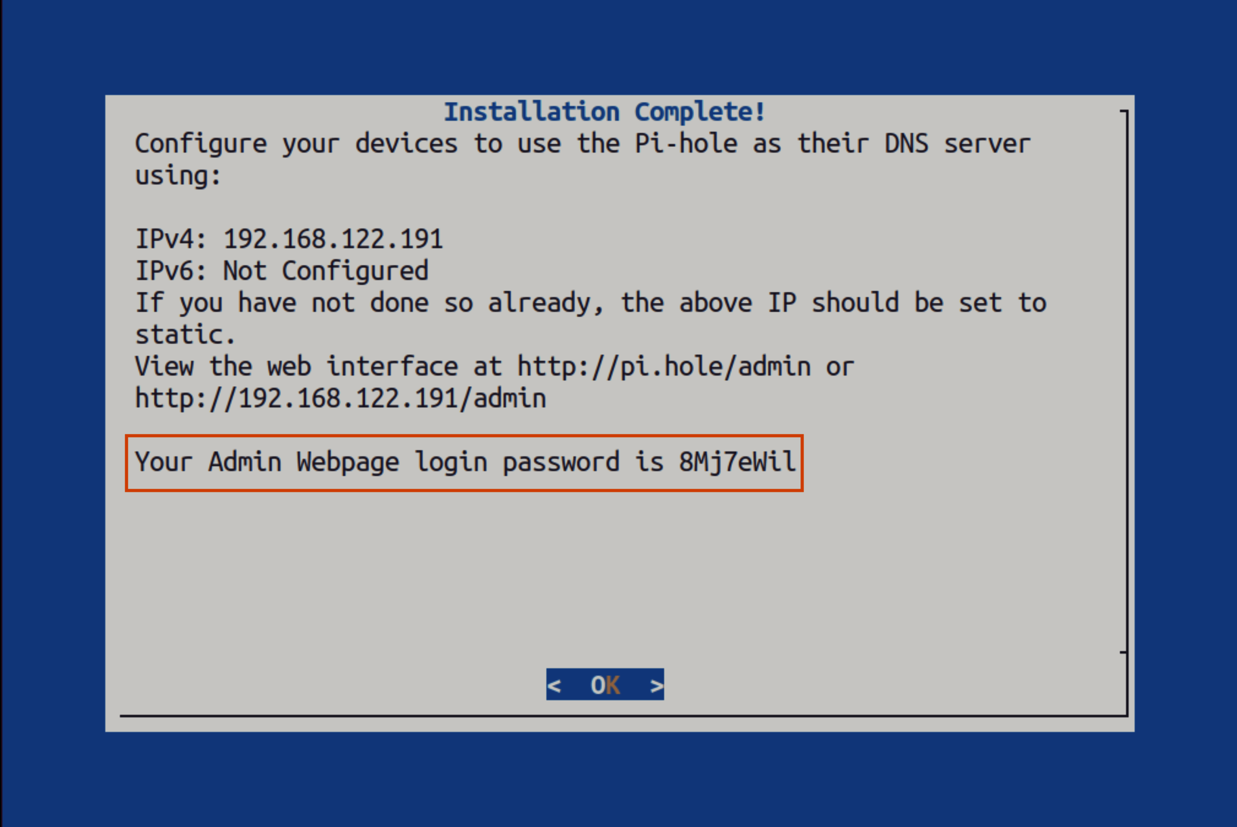Select the left arrow beside OK
Viewport: 1237px width, 827px height.
(x=555, y=685)
